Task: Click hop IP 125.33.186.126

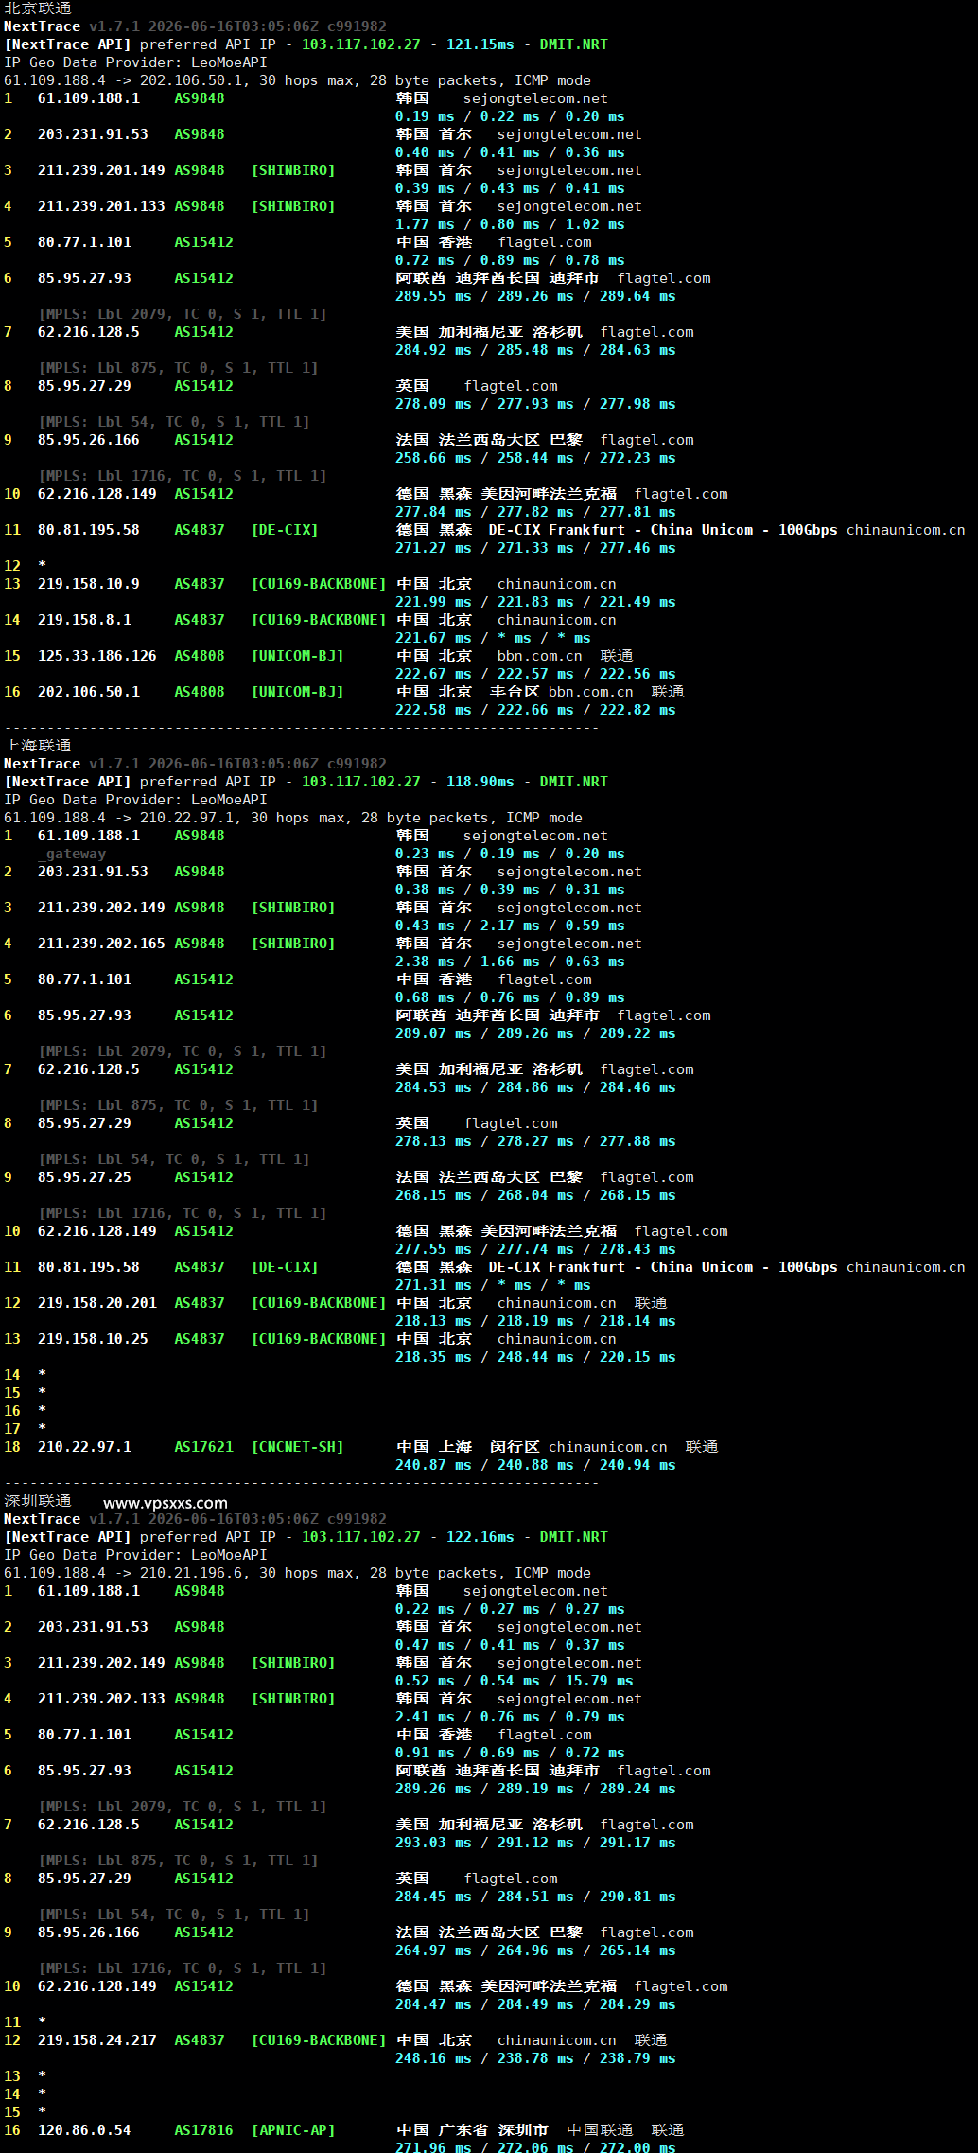Action: pos(97,656)
